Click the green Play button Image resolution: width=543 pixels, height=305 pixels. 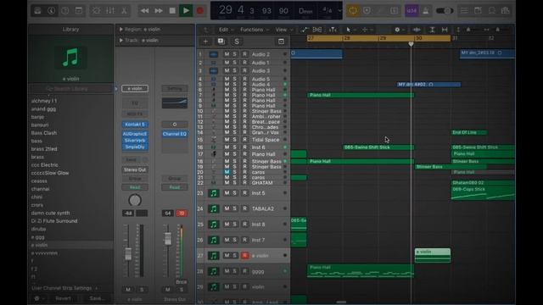point(186,11)
